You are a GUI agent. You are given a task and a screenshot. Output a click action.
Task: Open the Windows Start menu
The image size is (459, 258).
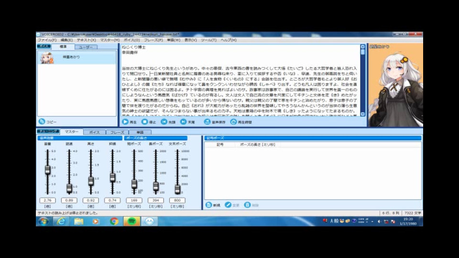pos(44,221)
